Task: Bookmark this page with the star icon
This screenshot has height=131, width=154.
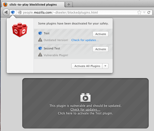Action: [139, 12]
